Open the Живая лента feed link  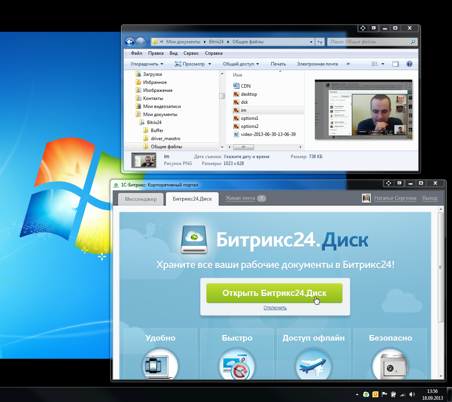(241, 198)
